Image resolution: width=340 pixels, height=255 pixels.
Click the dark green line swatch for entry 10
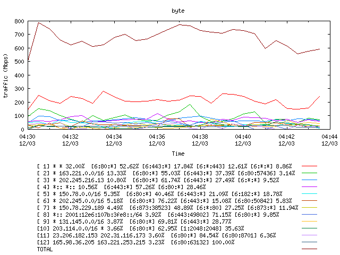(309, 228)
